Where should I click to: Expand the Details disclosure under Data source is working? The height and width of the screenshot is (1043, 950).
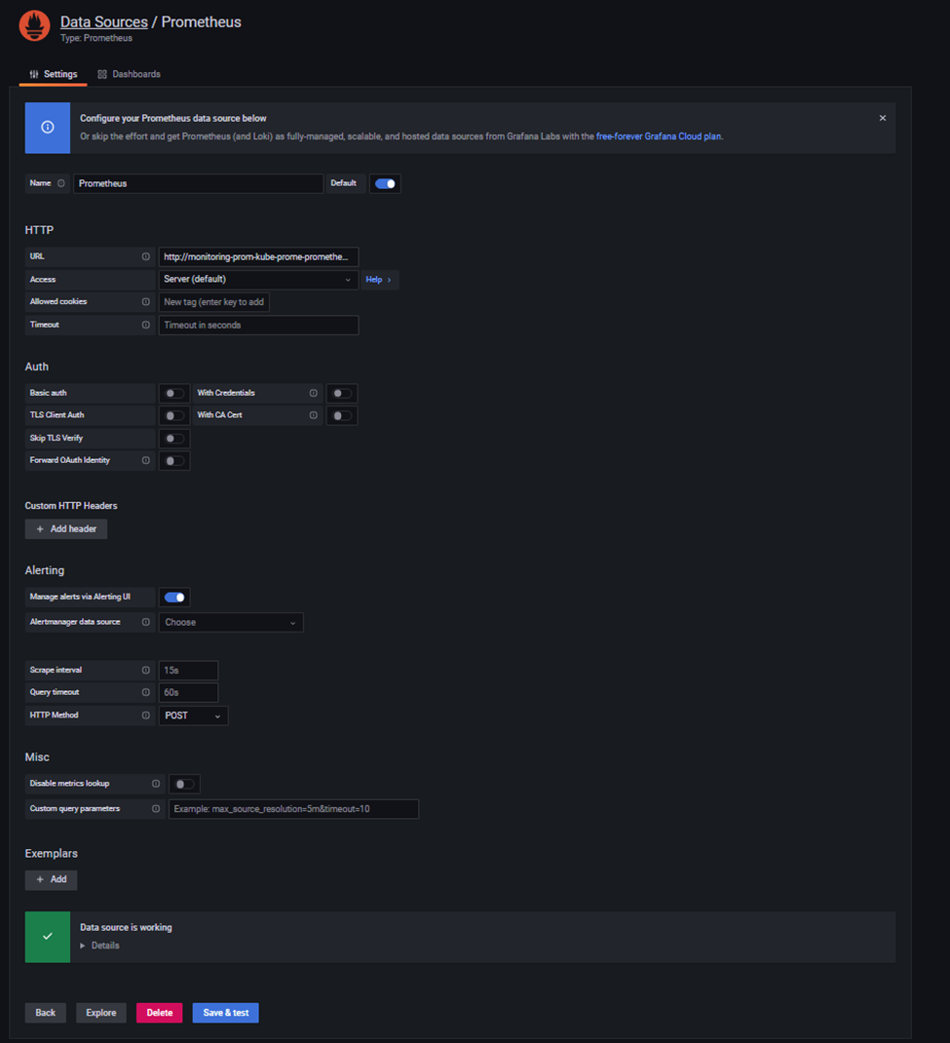(99, 946)
